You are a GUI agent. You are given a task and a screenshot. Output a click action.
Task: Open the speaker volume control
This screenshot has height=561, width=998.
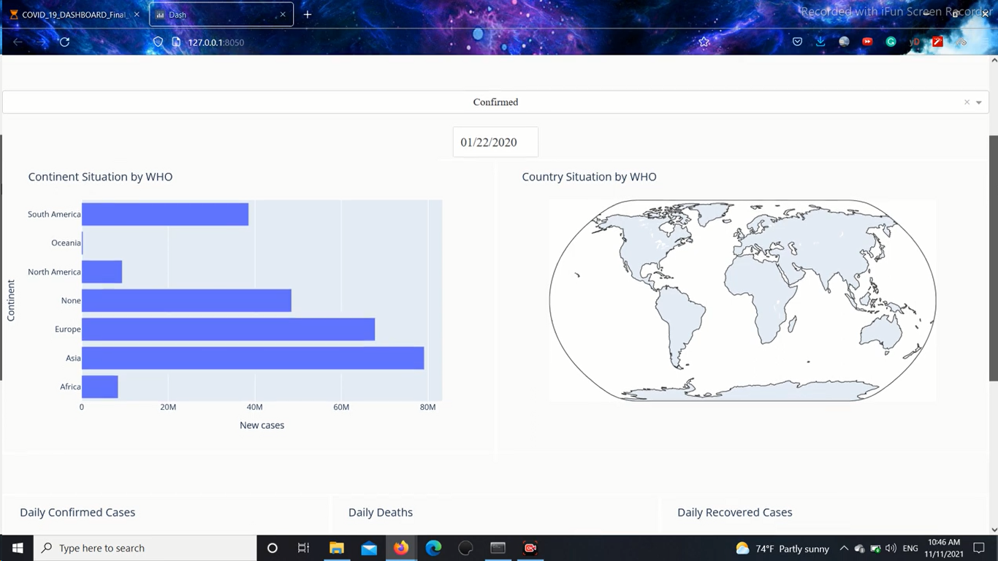[890, 548]
